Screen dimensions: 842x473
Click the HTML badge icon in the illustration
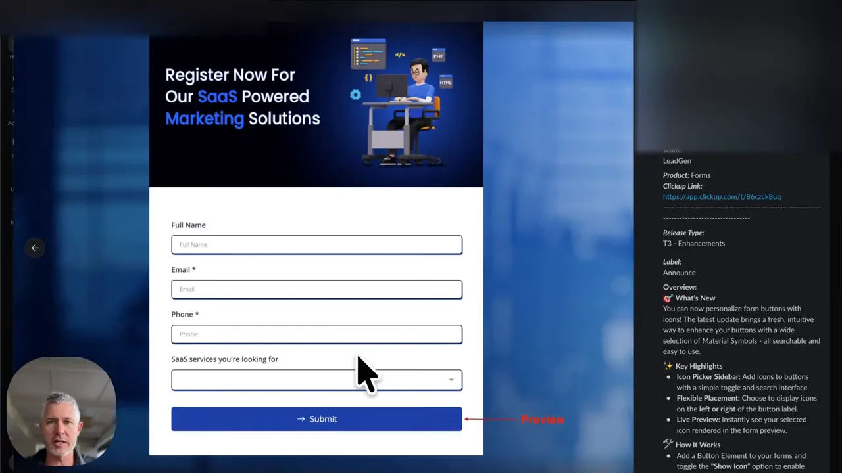(x=445, y=81)
